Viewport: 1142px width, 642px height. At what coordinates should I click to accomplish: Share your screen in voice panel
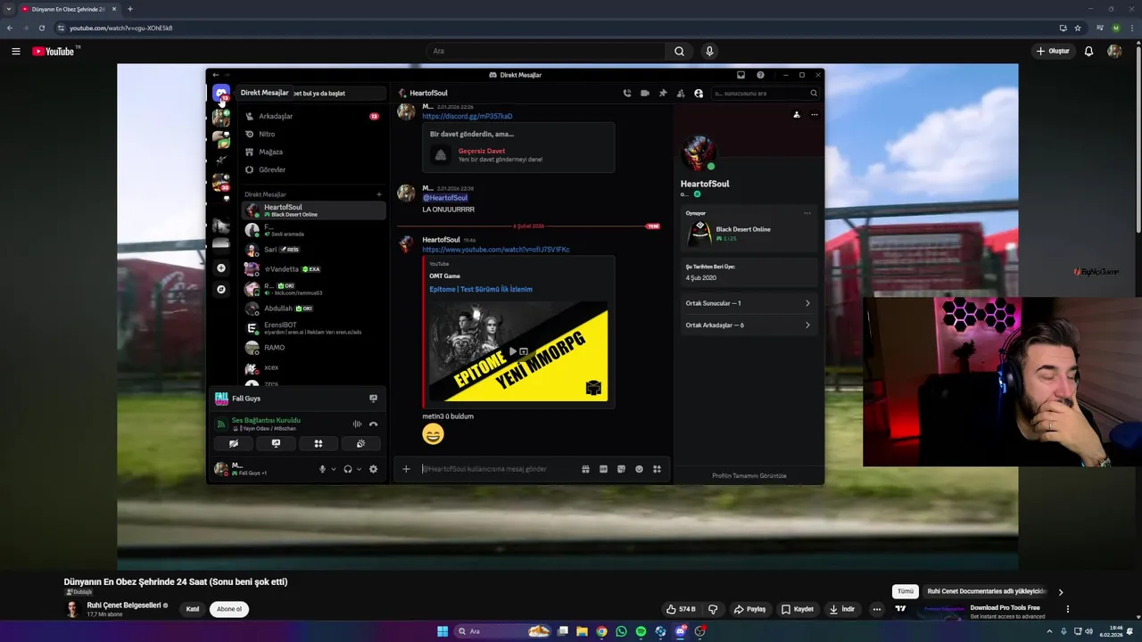[x=276, y=443]
